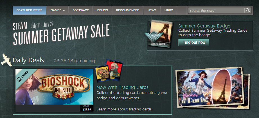Screen dimensions: 259x118
Task: Click the white airplane icon beside Daily Deals
Action: (x=6, y=60)
